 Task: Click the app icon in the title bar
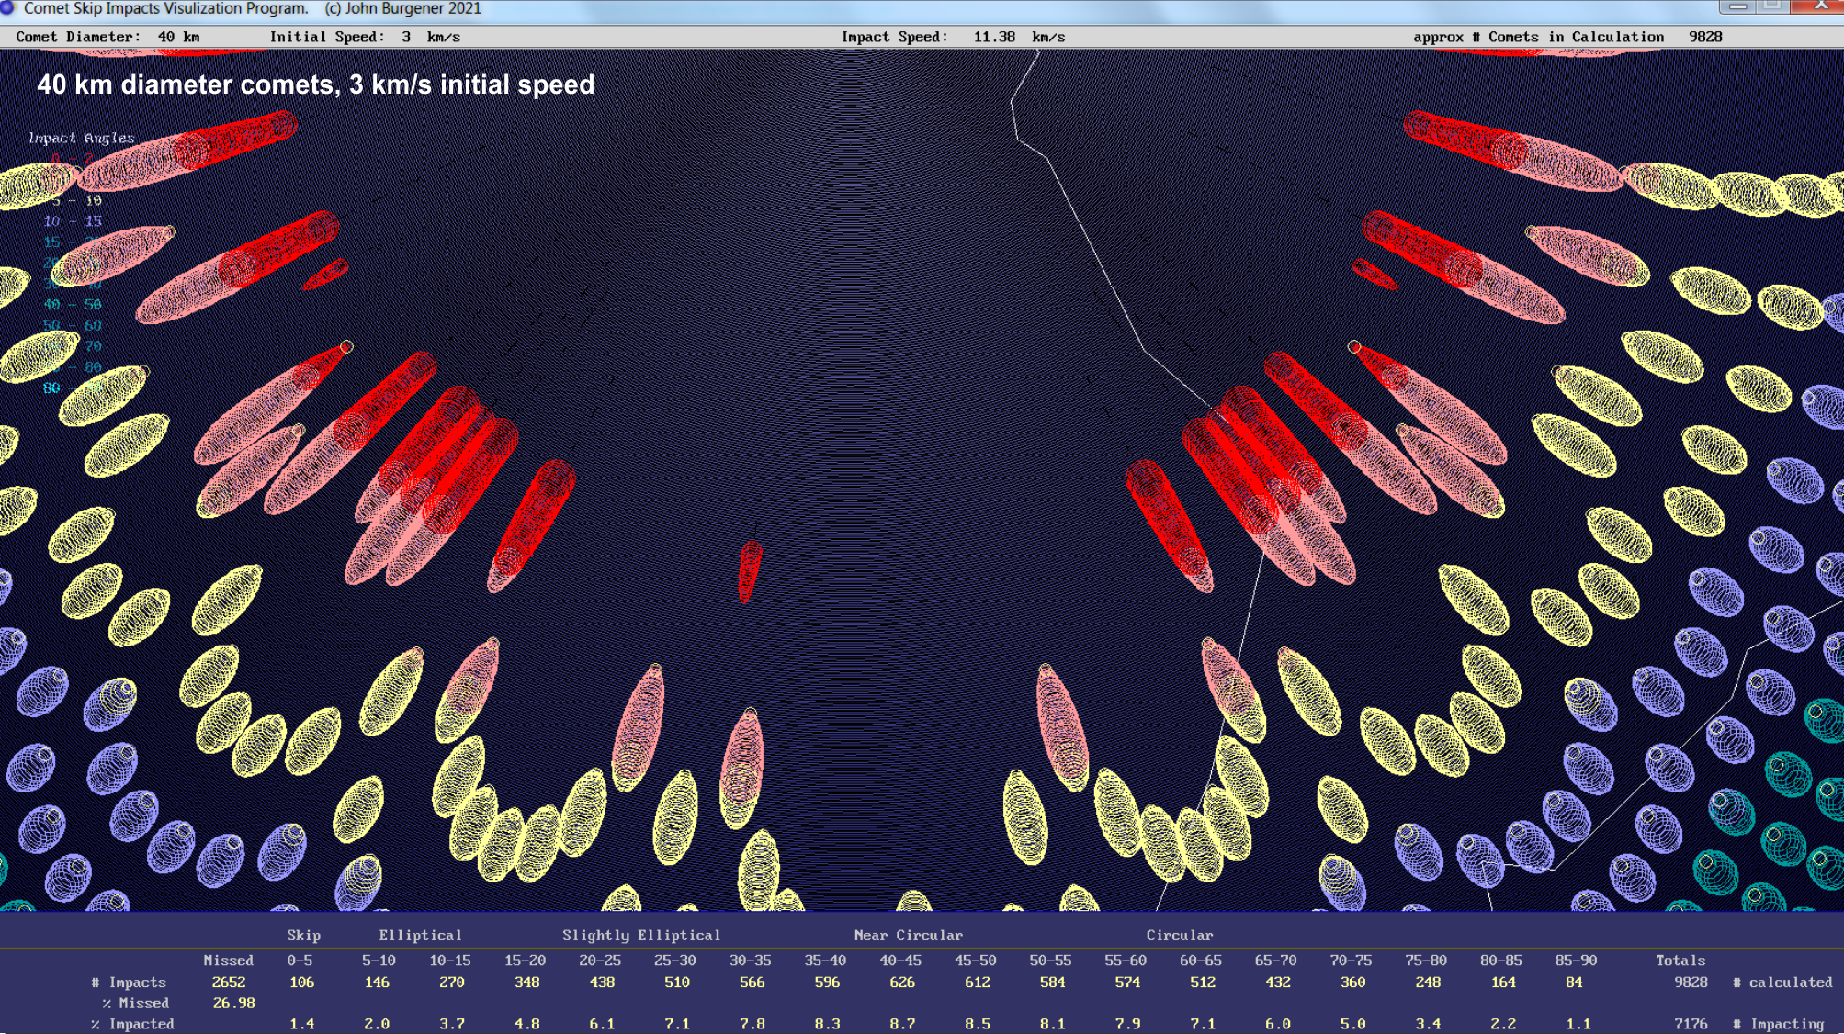click(x=7, y=7)
